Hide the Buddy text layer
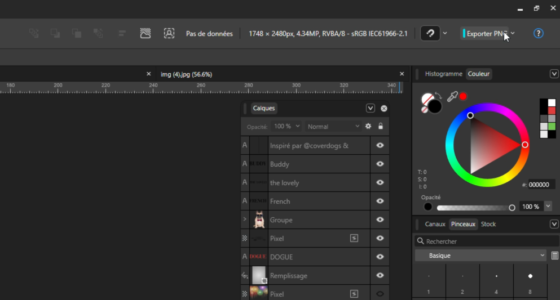This screenshot has width=560, height=300. pyautogui.click(x=380, y=164)
